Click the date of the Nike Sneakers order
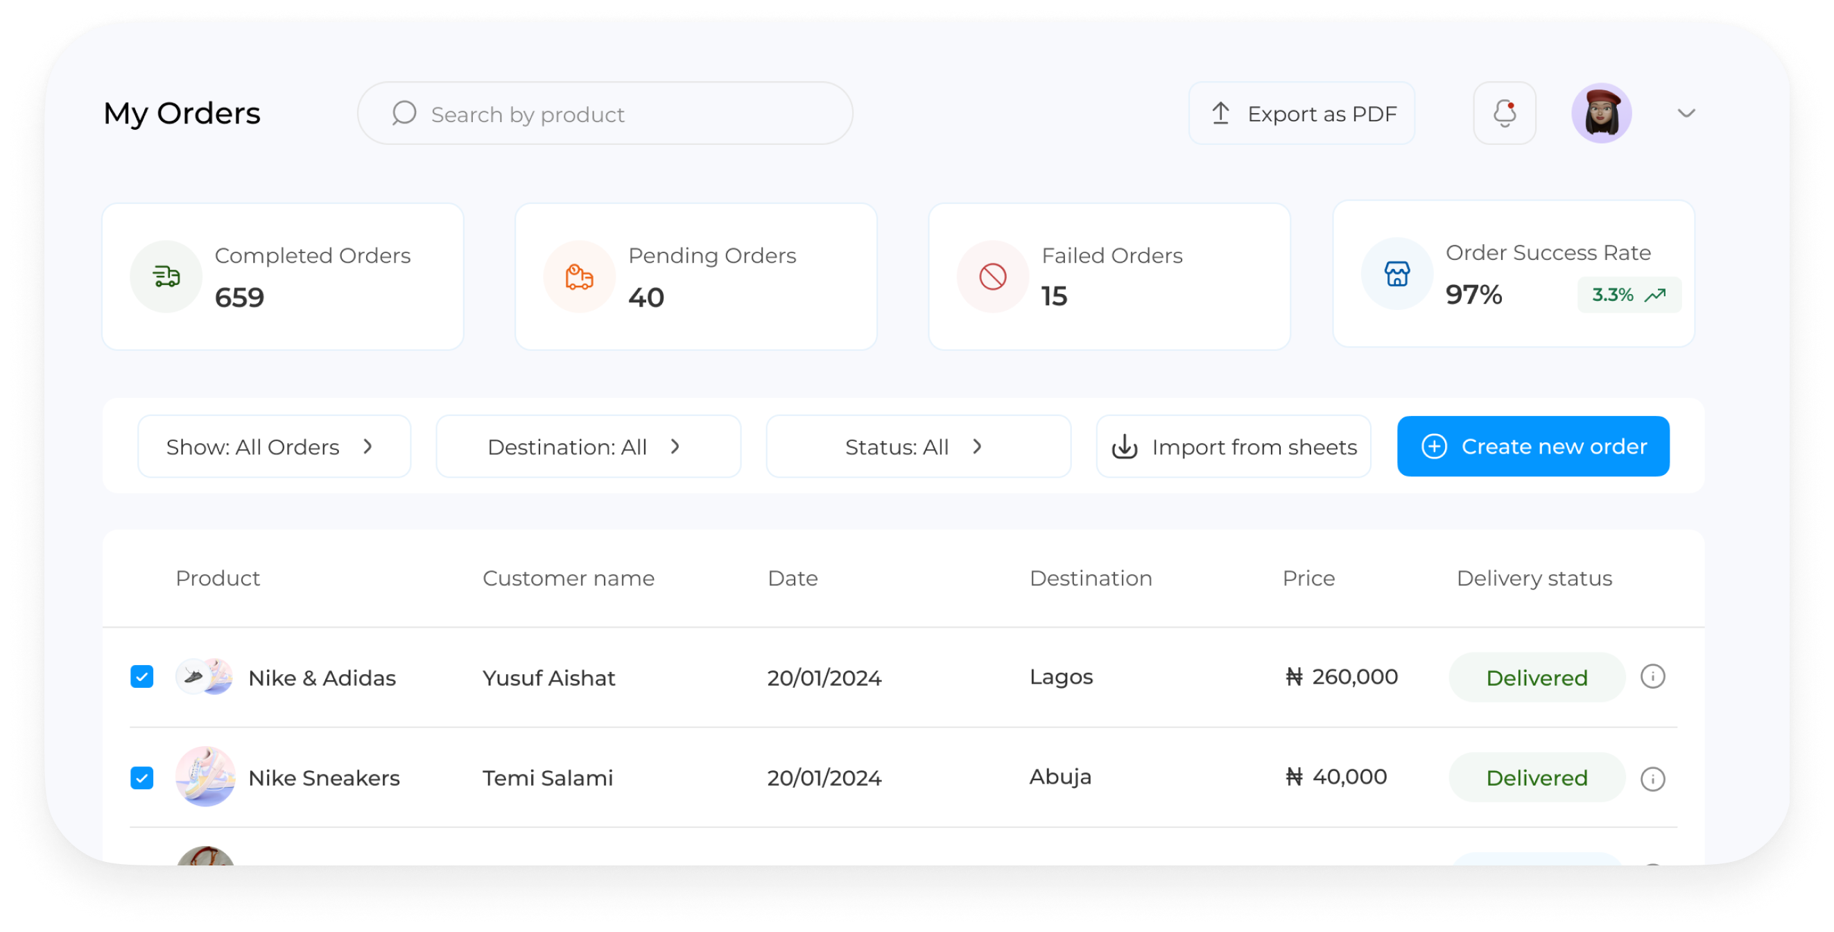The height and width of the screenshot is (932, 1834). click(x=824, y=777)
